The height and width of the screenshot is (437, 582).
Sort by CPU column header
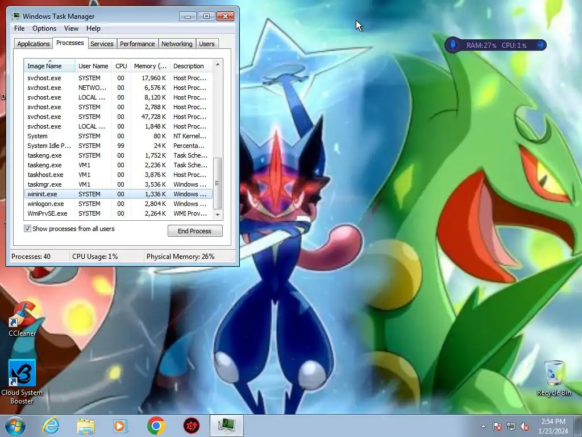[121, 66]
